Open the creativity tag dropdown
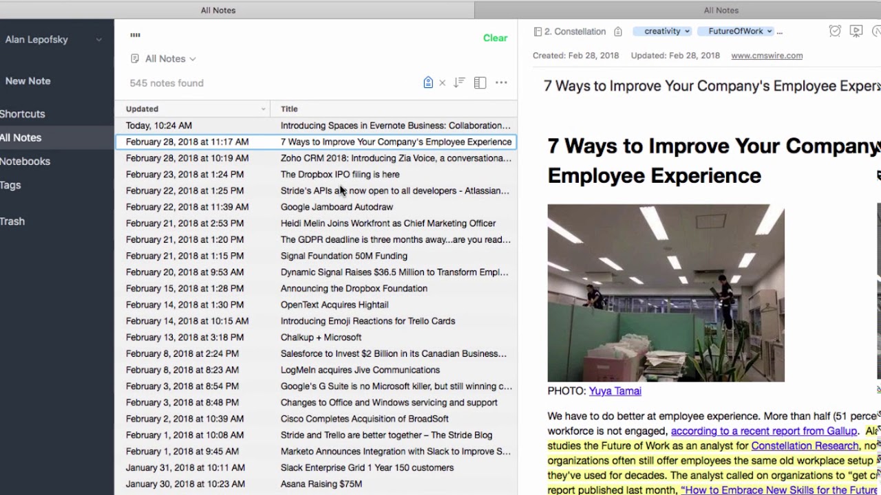Viewport: 881px width, 495px height. [662, 31]
